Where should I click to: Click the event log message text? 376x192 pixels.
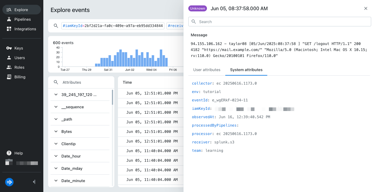tap(279, 50)
